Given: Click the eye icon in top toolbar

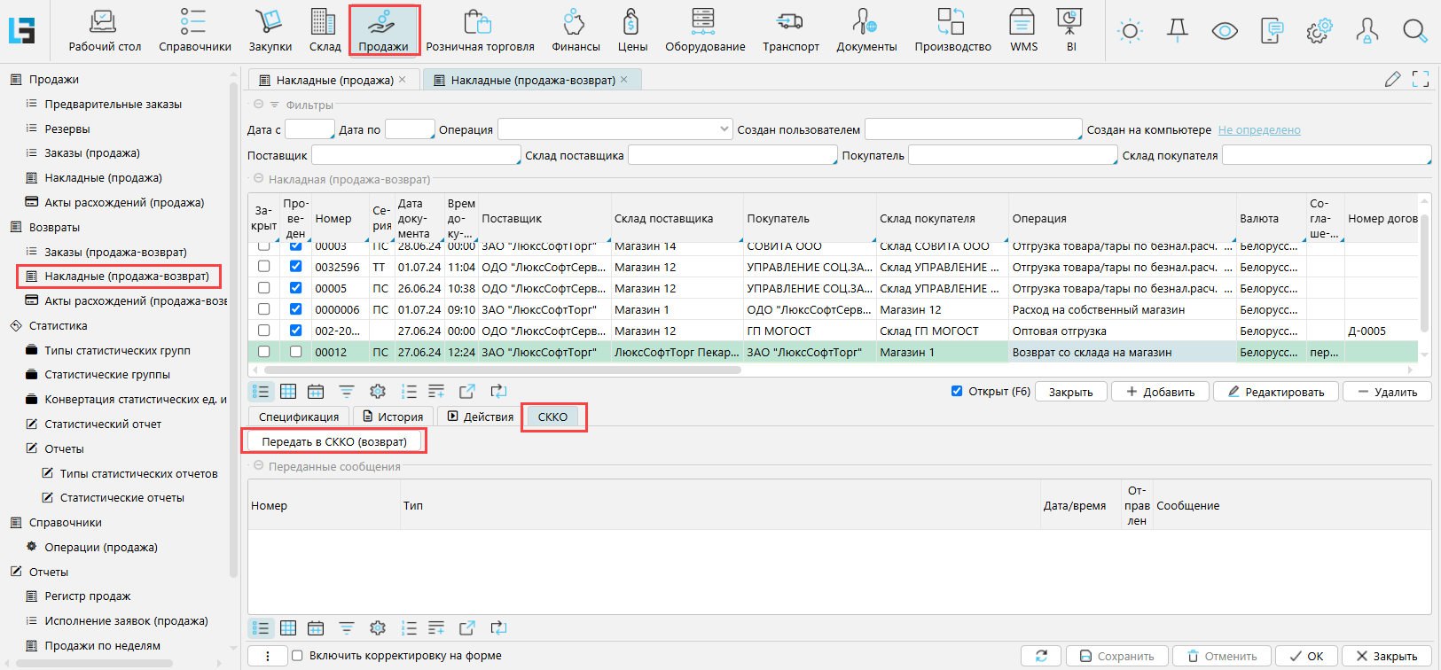Looking at the screenshot, I should tap(1225, 31).
